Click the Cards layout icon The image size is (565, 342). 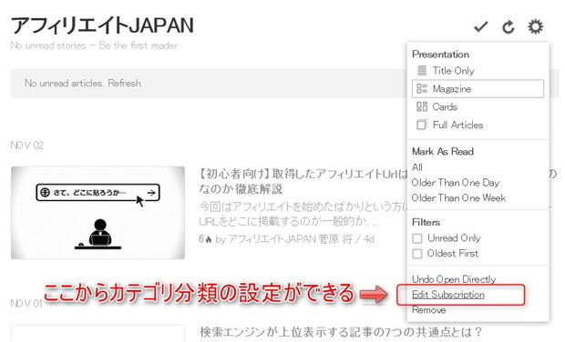pyautogui.click(x=422, y=106)
